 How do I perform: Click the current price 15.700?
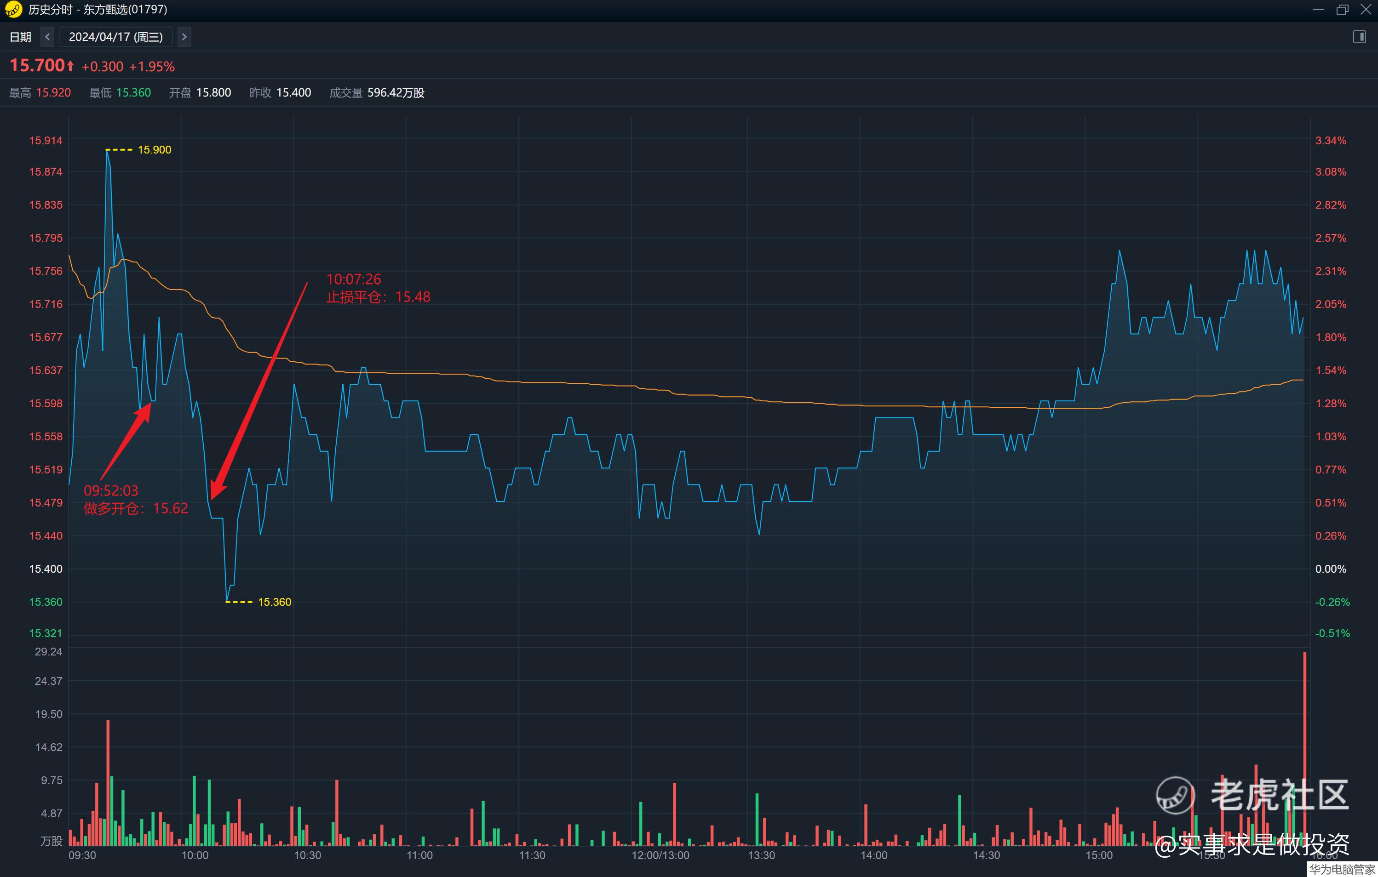[x=37, y=66]
